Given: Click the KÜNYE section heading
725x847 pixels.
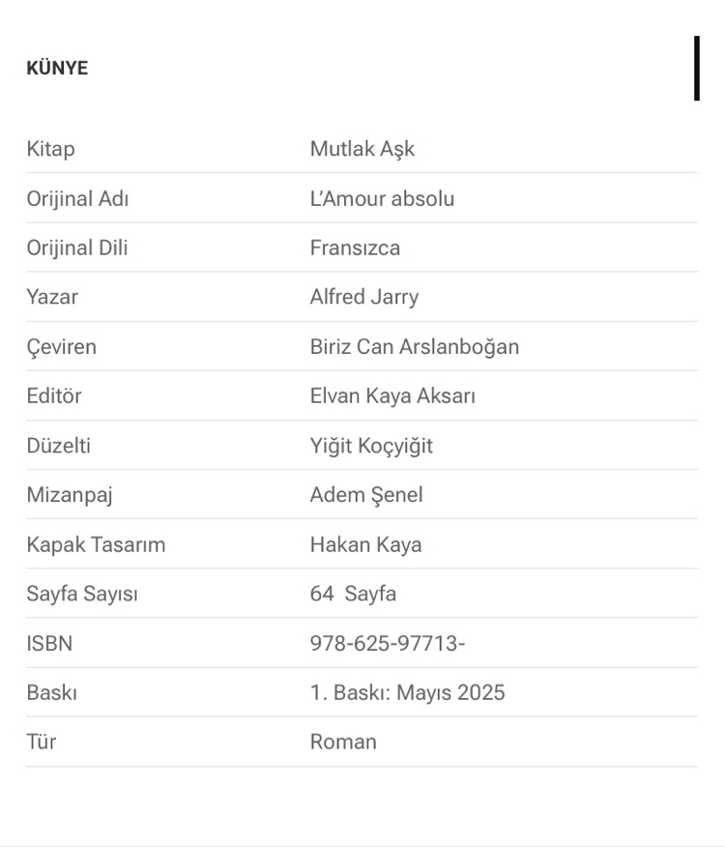Looking at the screenshot, I should (57, 68).
